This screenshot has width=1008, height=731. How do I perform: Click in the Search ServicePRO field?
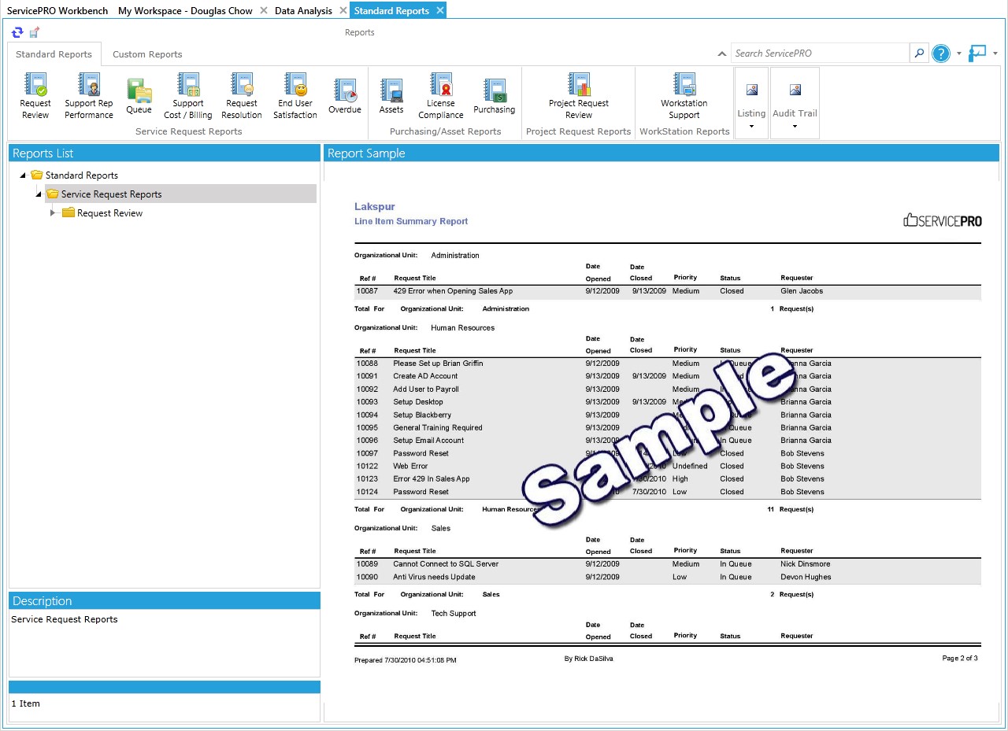point(820,54)
